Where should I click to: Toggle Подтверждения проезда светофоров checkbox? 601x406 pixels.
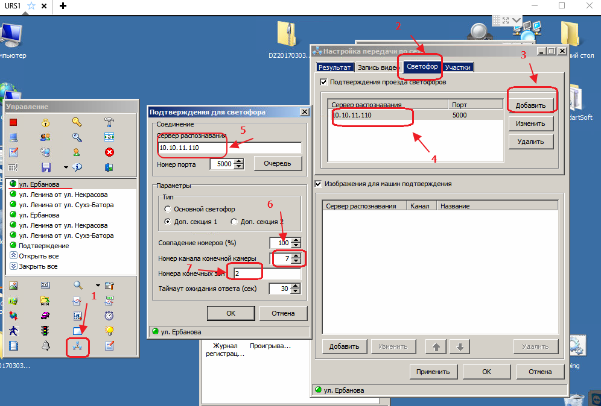pyautogui.click(x=324, y=82)
